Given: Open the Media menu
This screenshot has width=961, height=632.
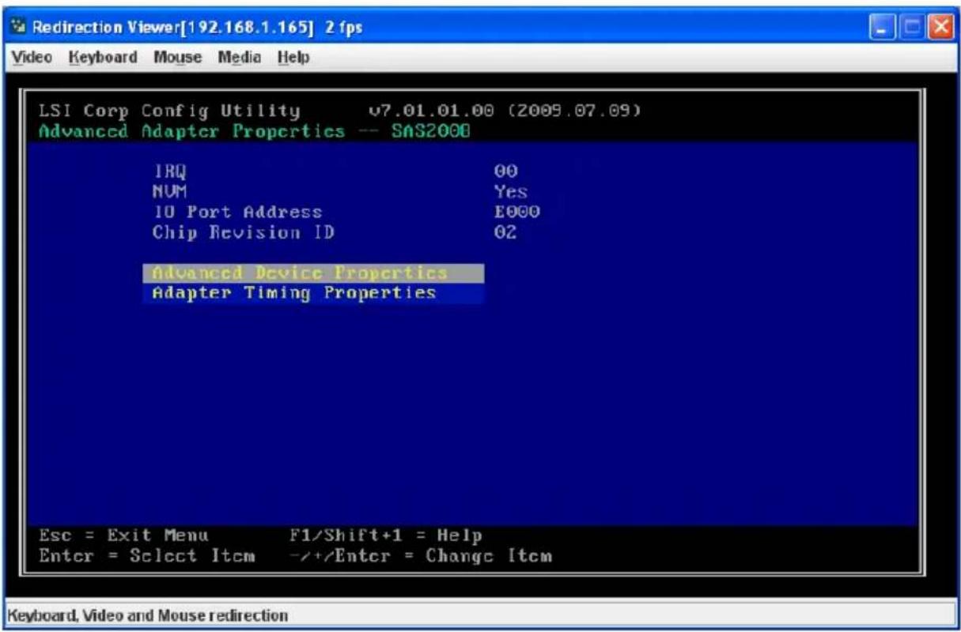Looking at the screenshot, I should coord(240,58).
